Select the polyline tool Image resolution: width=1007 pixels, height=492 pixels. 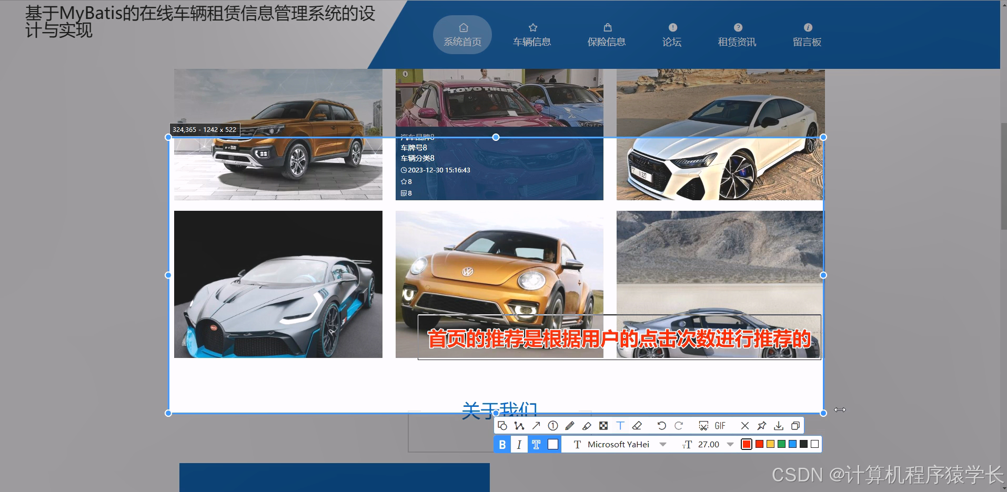click(x=519, y=426)
